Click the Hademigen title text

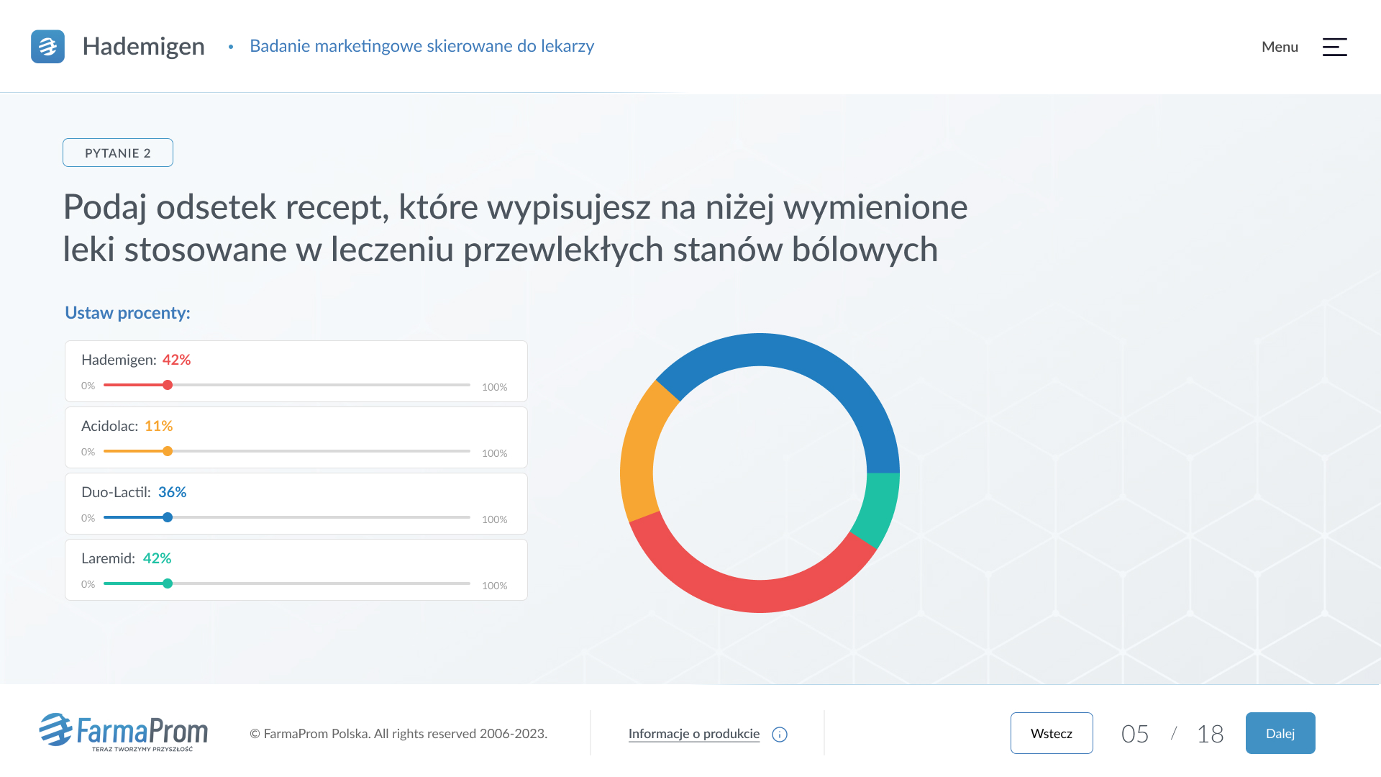144,46
